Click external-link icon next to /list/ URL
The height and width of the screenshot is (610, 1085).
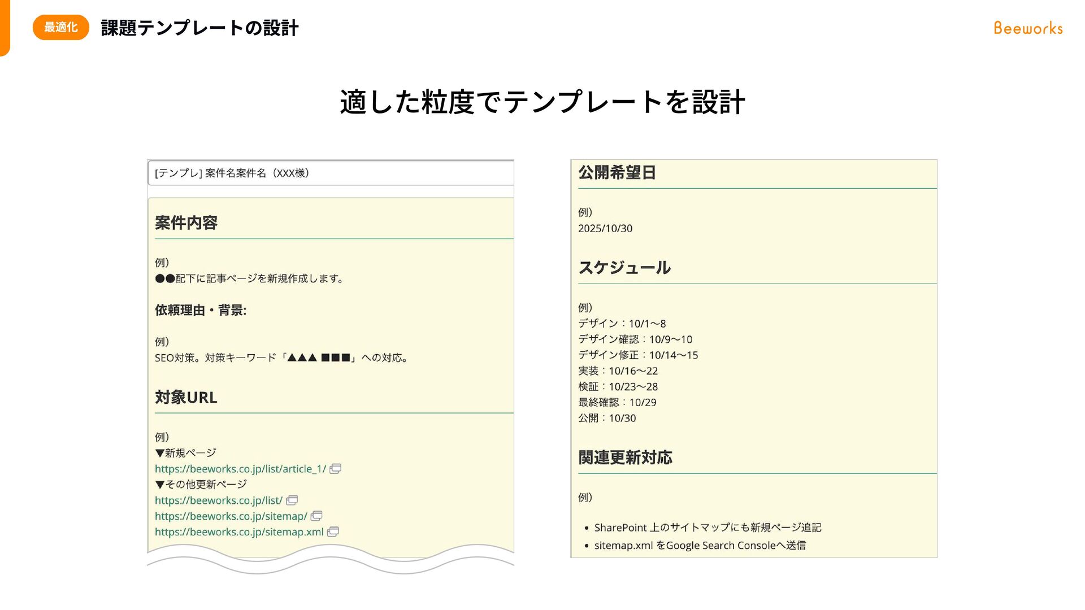tap(292, 500)
